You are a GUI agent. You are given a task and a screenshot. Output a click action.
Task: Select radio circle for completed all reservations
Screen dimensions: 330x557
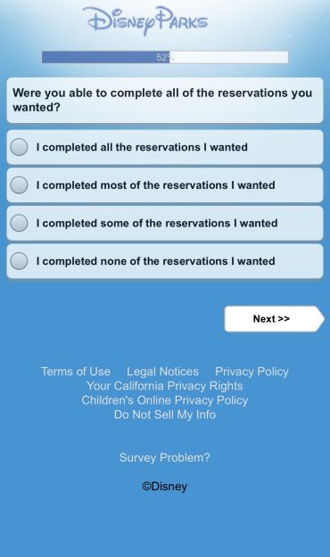[x=19, y=147]
